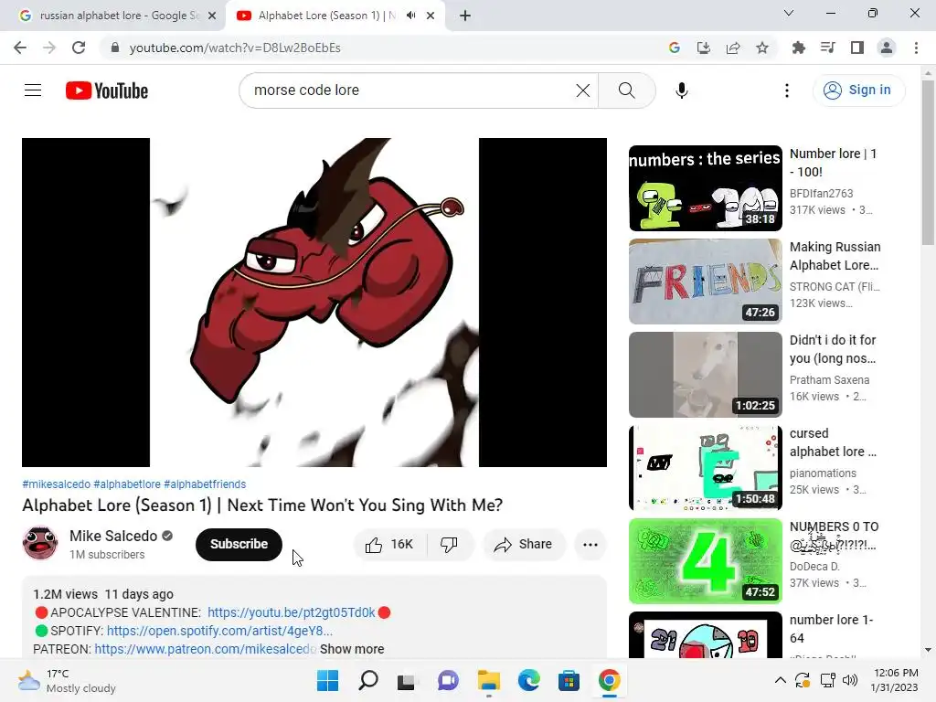
Task: Click the Google icon in address bar
Action: click(x=674, y=48)
